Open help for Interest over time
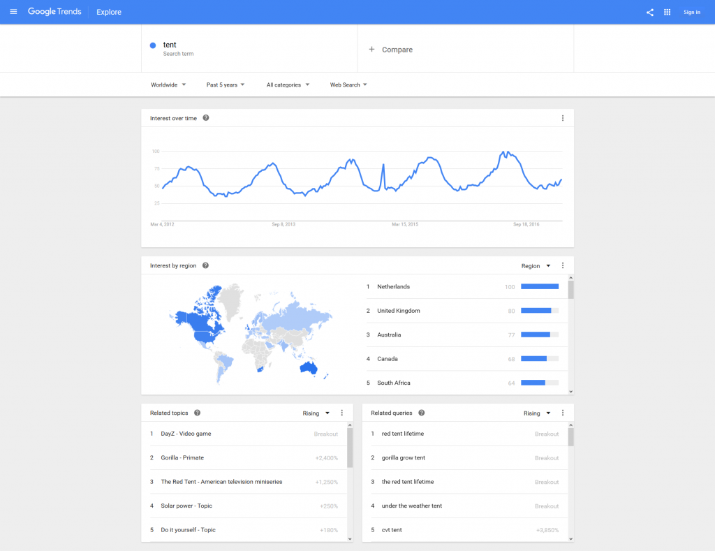Viewport: 715px width, 551px height. click(x=206, y=118)
